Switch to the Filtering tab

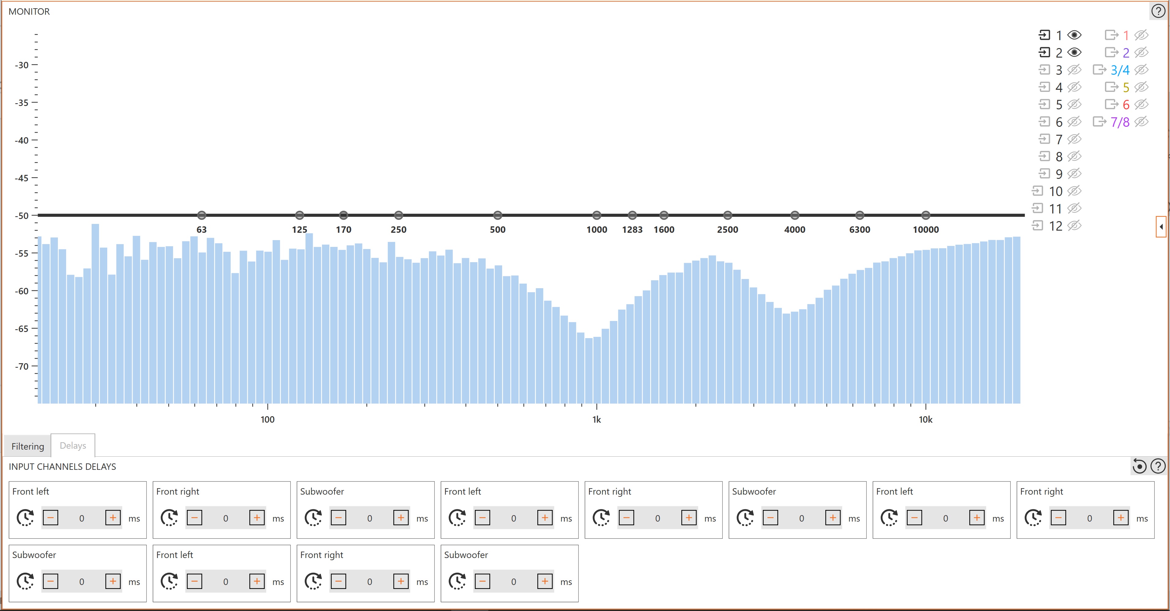(28, 446)
